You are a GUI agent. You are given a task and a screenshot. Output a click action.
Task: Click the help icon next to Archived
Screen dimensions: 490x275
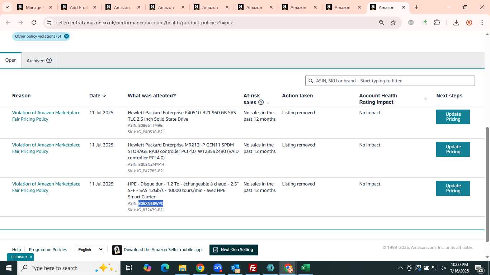(49, 61)
